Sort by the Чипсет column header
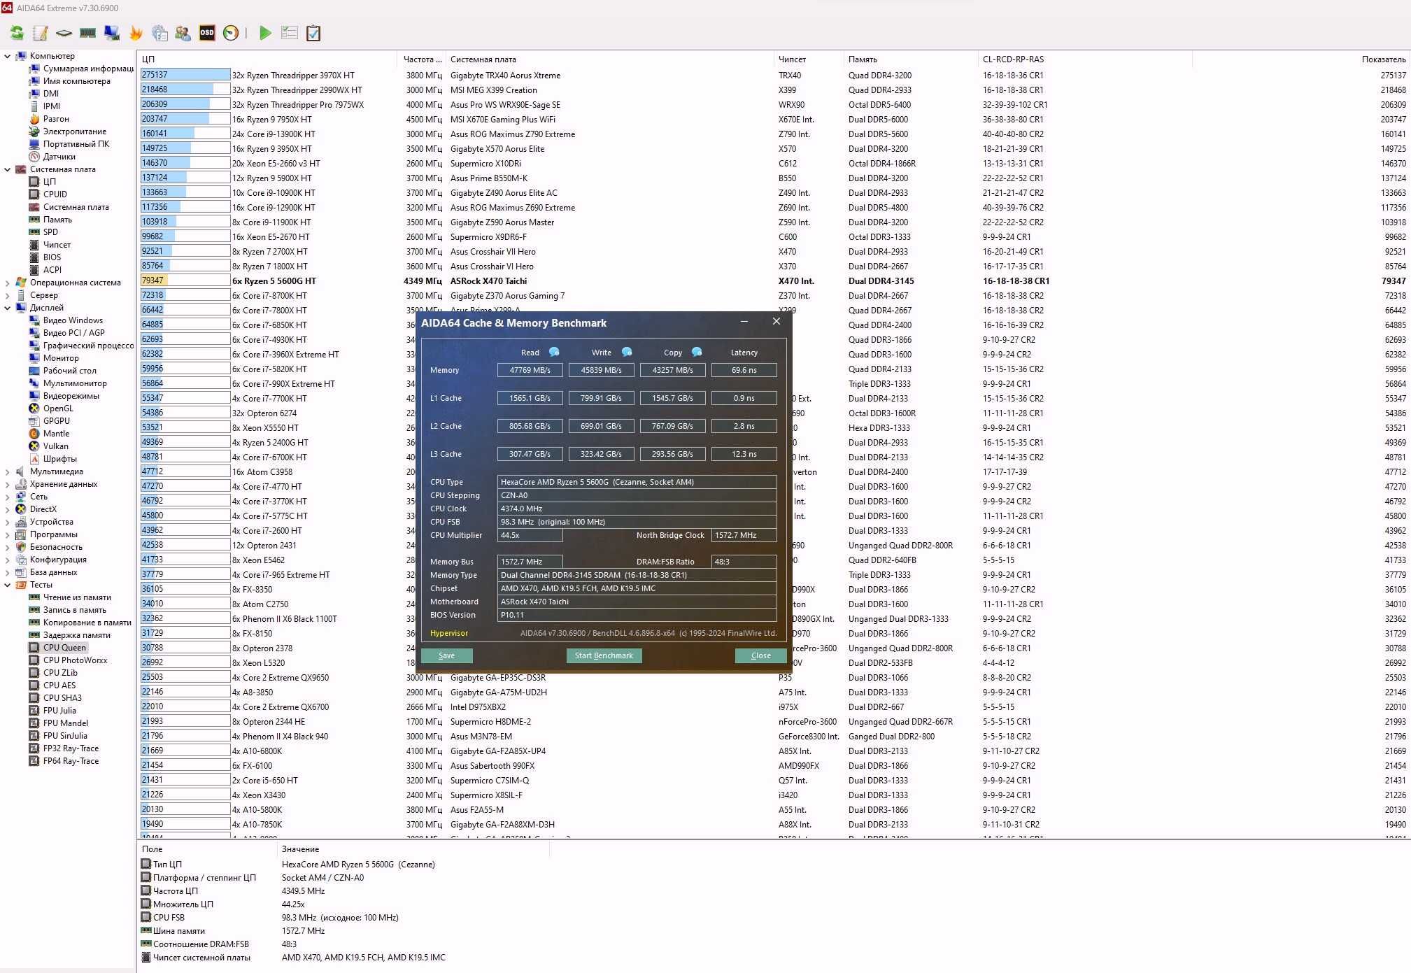Image resolution: width=1411 pixels, height=973 pixels. (808, 59)
